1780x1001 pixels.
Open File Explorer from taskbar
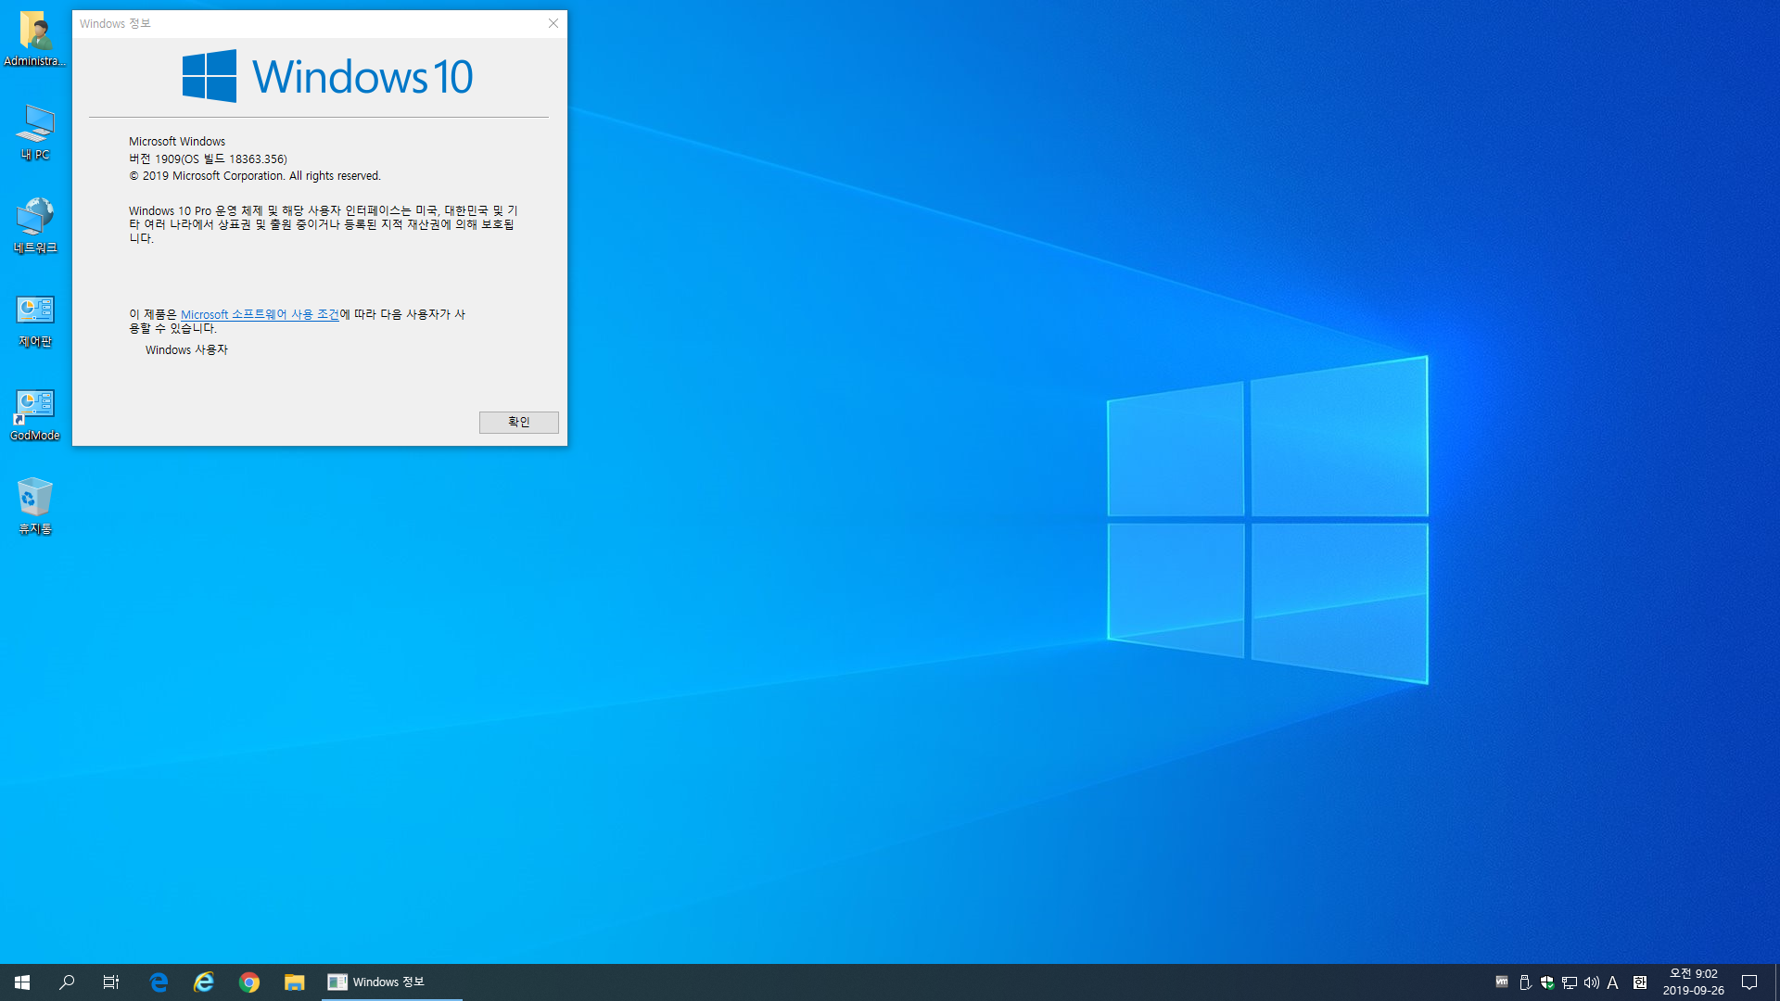[295, 982]
